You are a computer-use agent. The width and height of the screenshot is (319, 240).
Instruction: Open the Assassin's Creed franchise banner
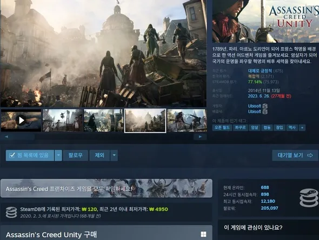[x=107, y=189]
